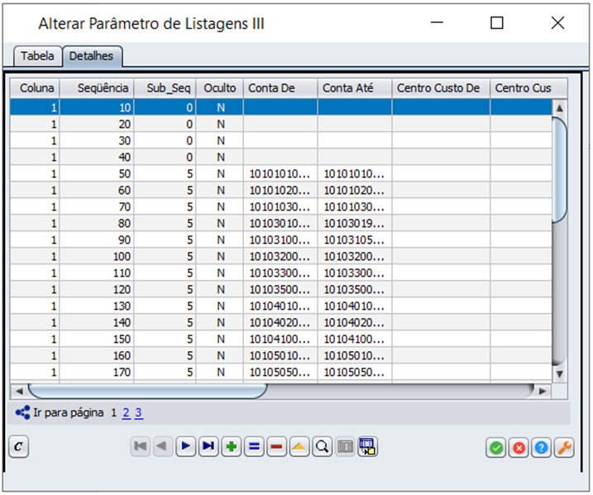The width and height of the screenshot is (593, 495).
Task: Go to page 3 link
Action: pos(139,412)
